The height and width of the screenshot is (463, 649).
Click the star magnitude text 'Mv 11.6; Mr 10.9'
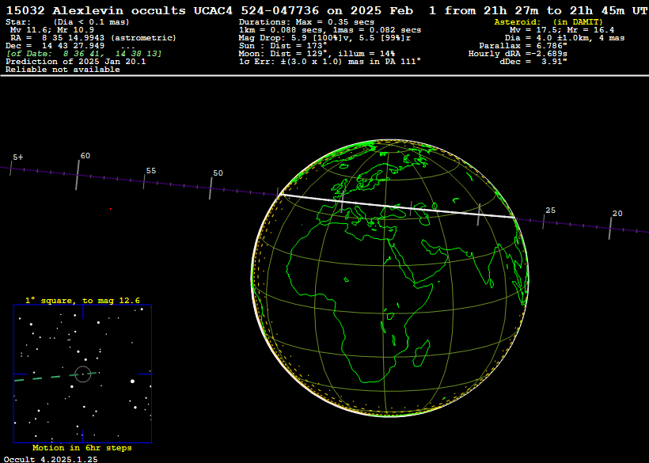coord(52,30)
